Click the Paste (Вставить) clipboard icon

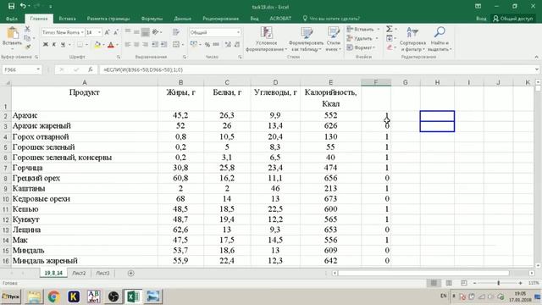tap(13, 33)
